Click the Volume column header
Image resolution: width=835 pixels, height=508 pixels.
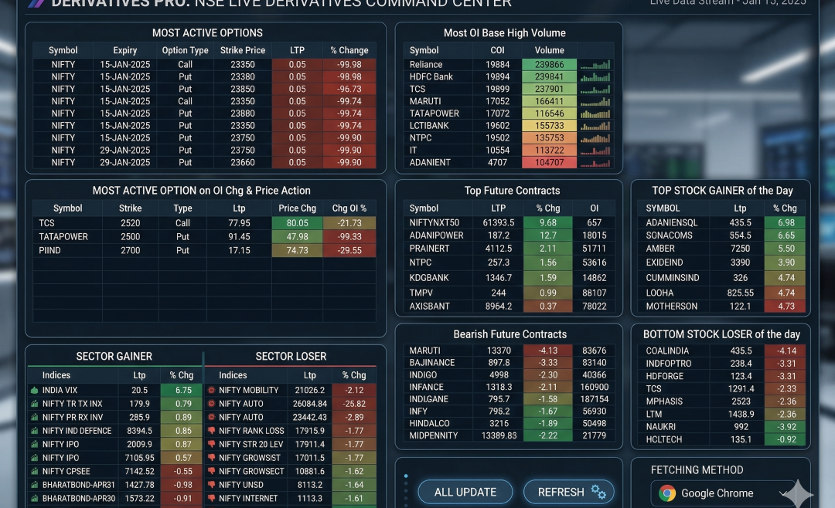[x=549, y=50]
